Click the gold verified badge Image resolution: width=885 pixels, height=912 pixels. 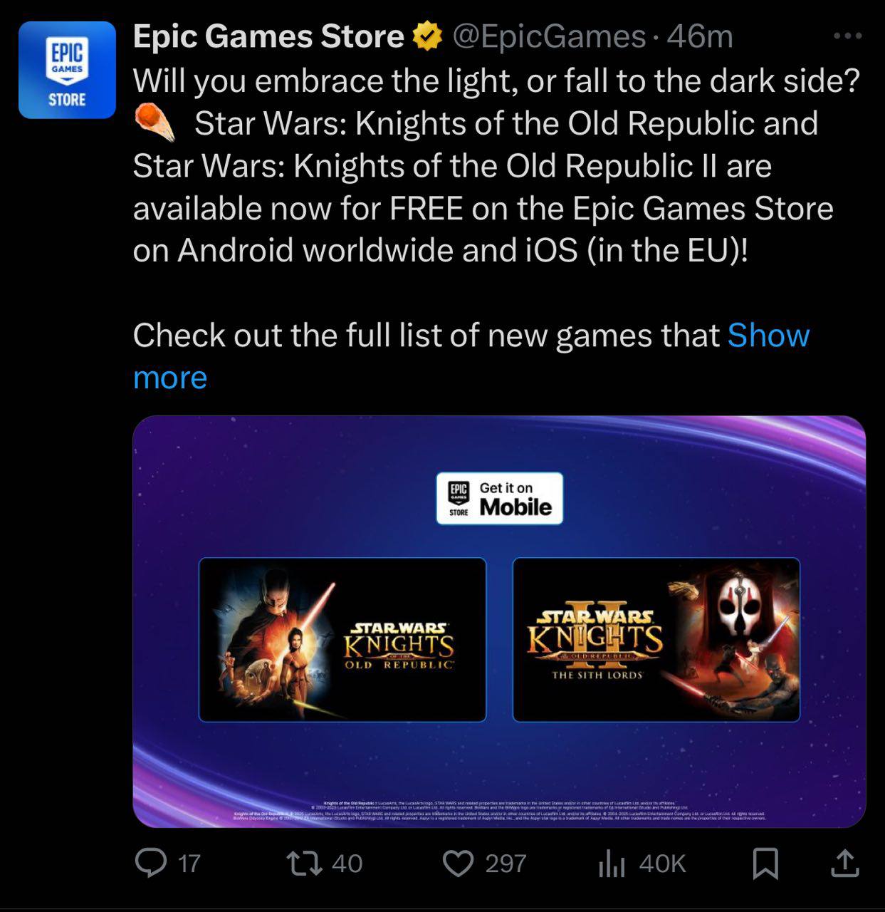428,36
